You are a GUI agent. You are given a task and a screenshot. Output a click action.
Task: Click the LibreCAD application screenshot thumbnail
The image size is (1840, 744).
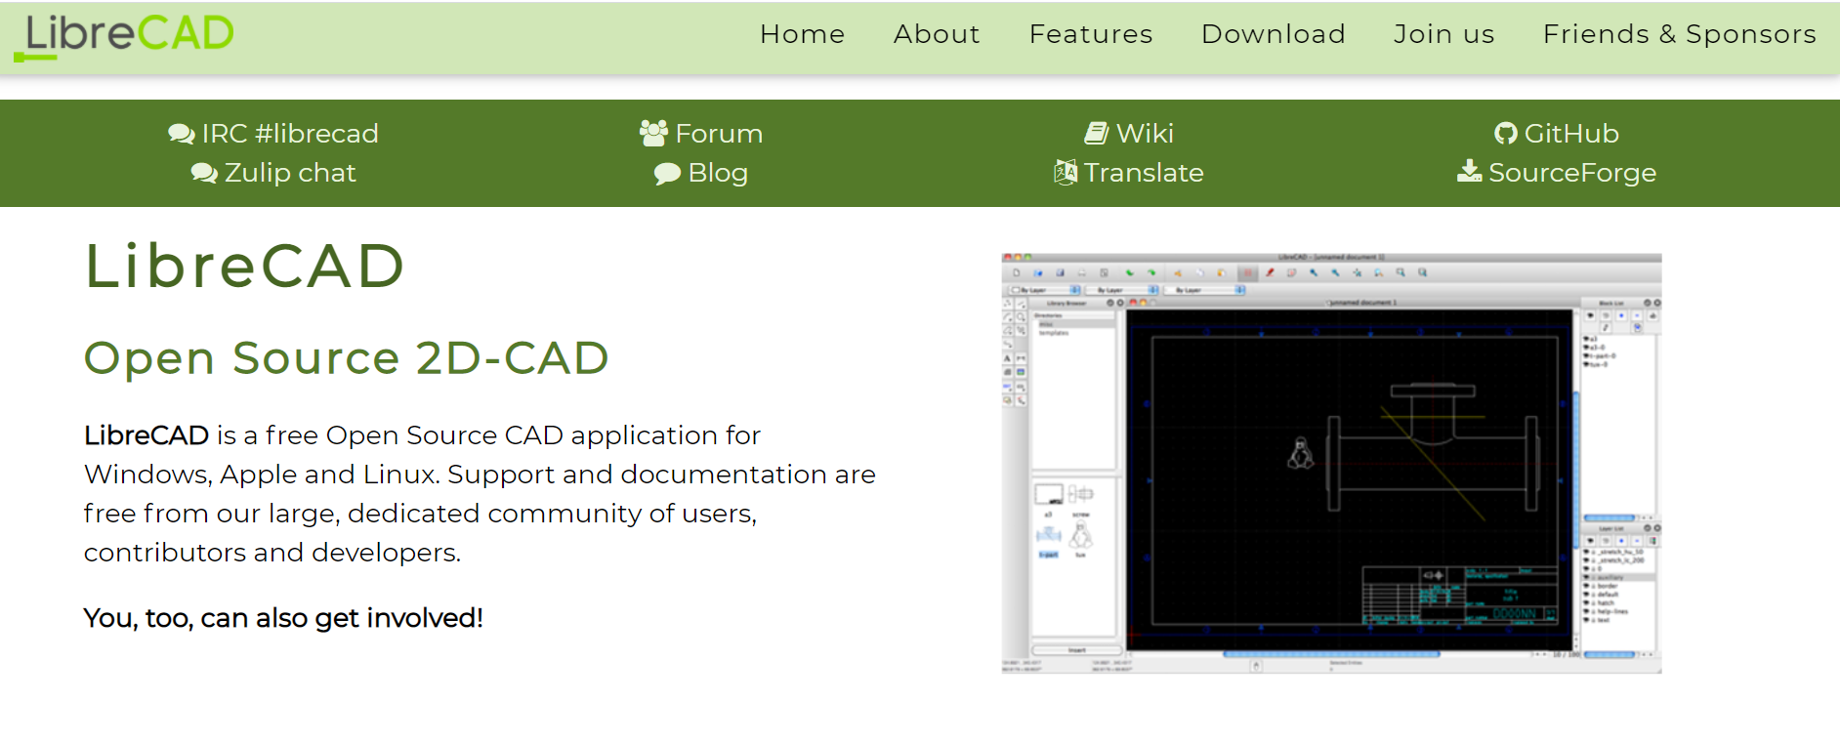coord(1331,463)
